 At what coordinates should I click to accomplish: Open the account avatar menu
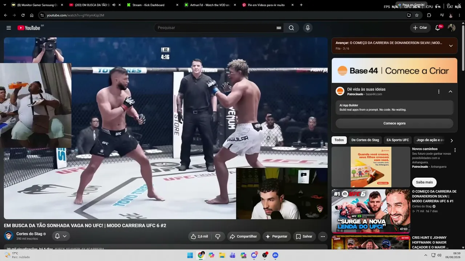pos(452,28)
